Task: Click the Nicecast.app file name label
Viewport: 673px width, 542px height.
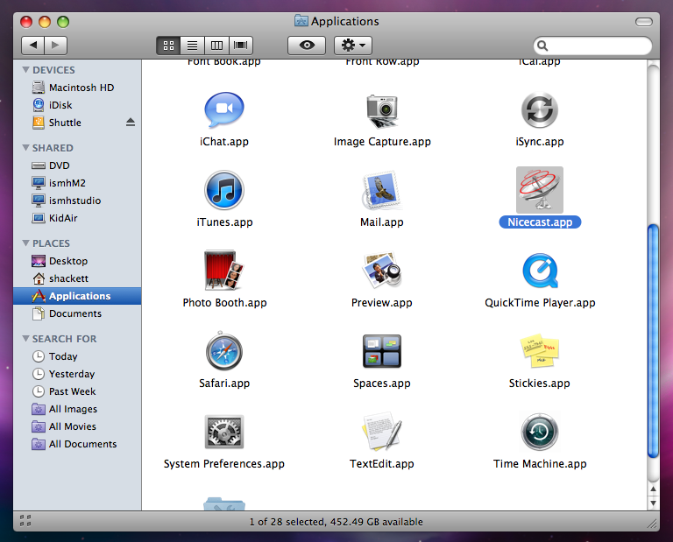Action: [x=540, y=222]
